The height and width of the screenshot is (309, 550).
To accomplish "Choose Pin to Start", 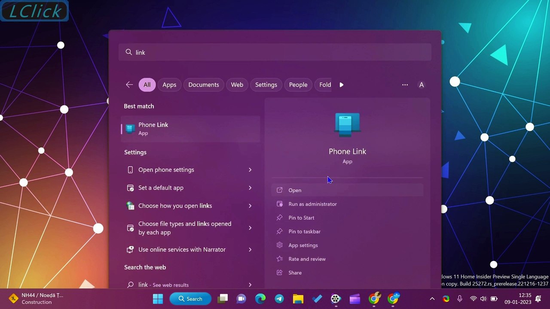I will [x=348, y=218].
